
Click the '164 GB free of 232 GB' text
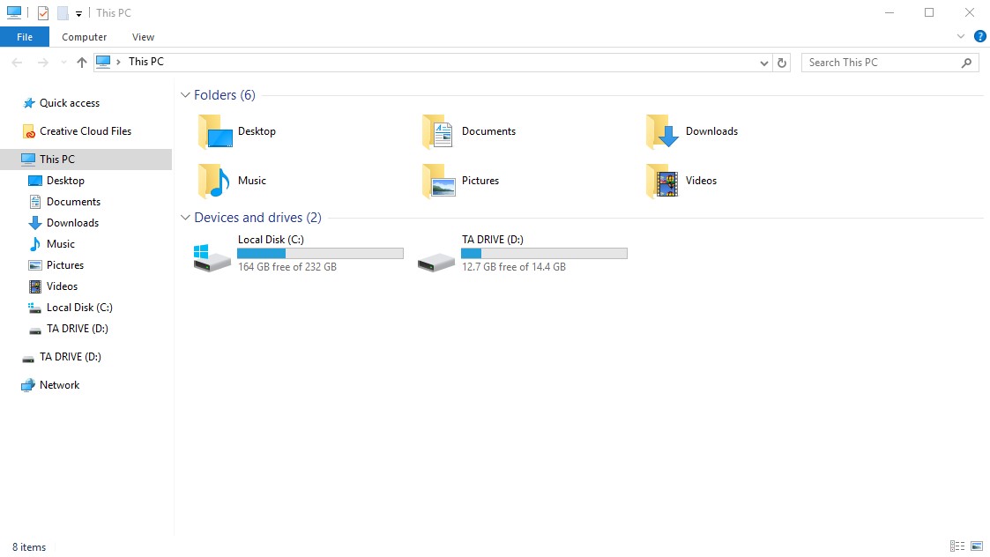click(287, 267)
